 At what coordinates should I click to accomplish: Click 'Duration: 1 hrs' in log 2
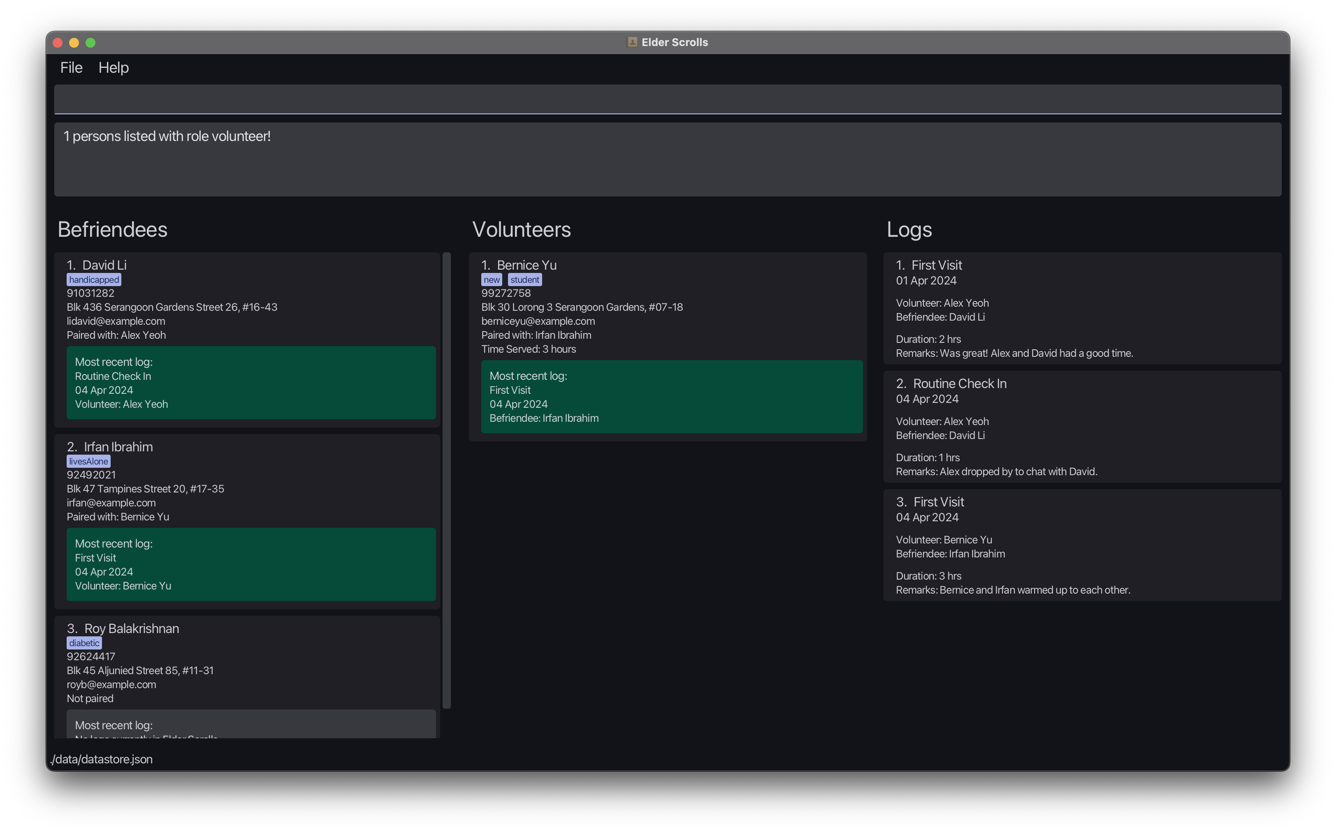coord(928,458)
